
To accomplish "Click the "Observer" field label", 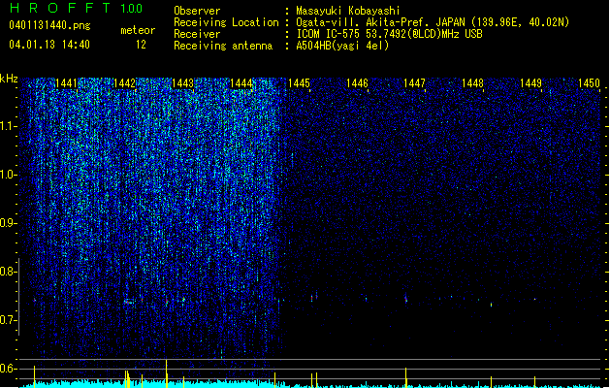I will (x=197, y=11).
